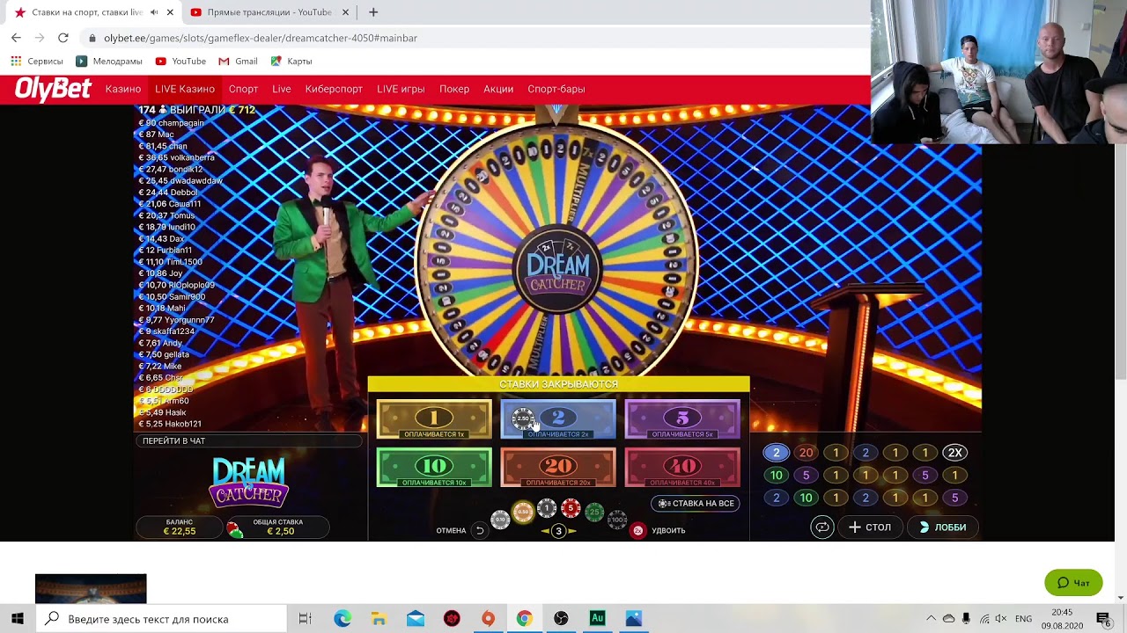The height and width of the screenshot is (633, 1127).
Task: Open the Киберспорт section
Action: (334, 89)
